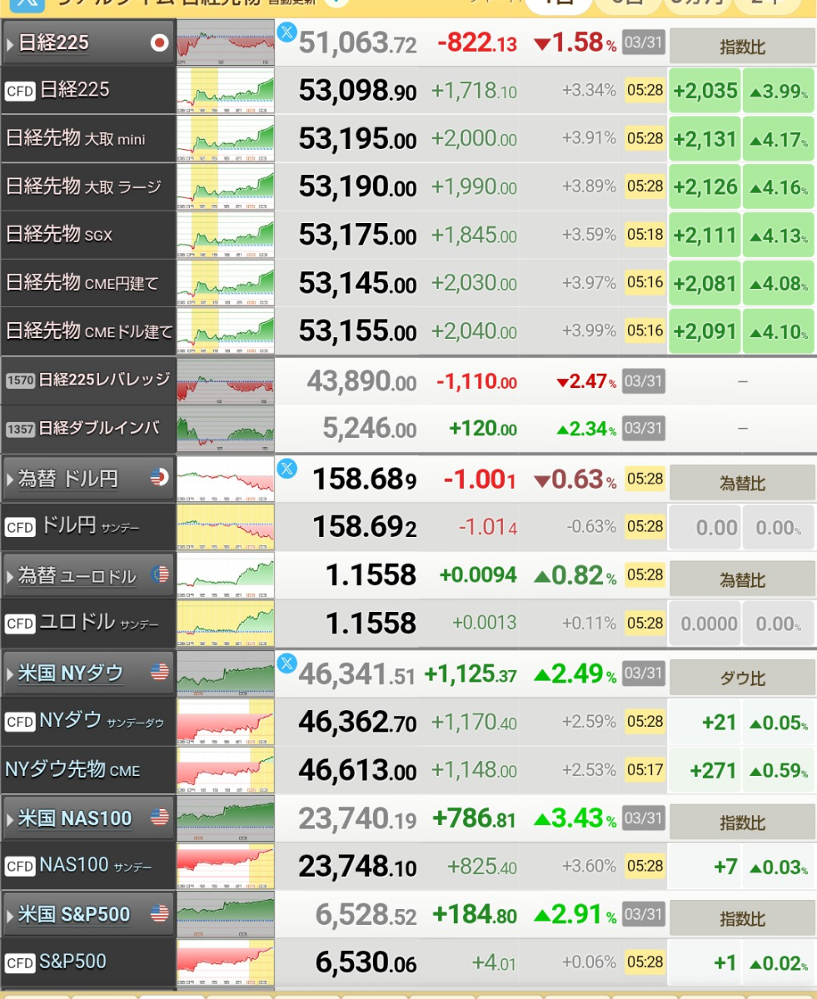Expand the 為替 ドル円 section
The image size is (817, 999).
10,479
